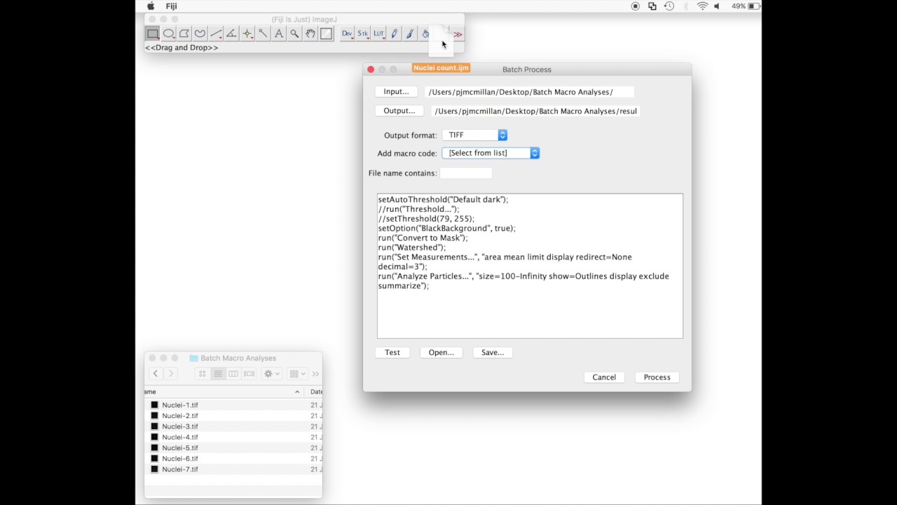The height and width of the screenshot is (505, 897).
Task: Click the battery status indicator
Action: [x=746, y=6]
